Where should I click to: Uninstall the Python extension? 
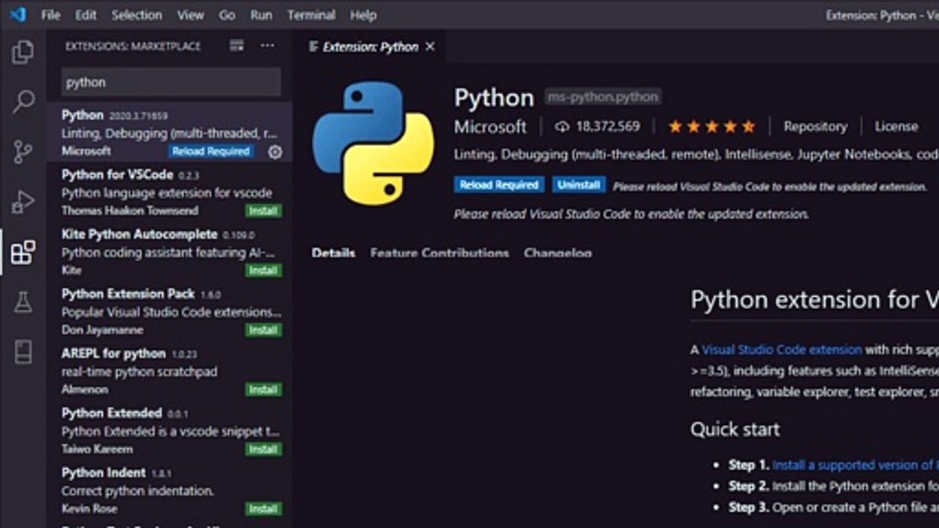(579, 185)
